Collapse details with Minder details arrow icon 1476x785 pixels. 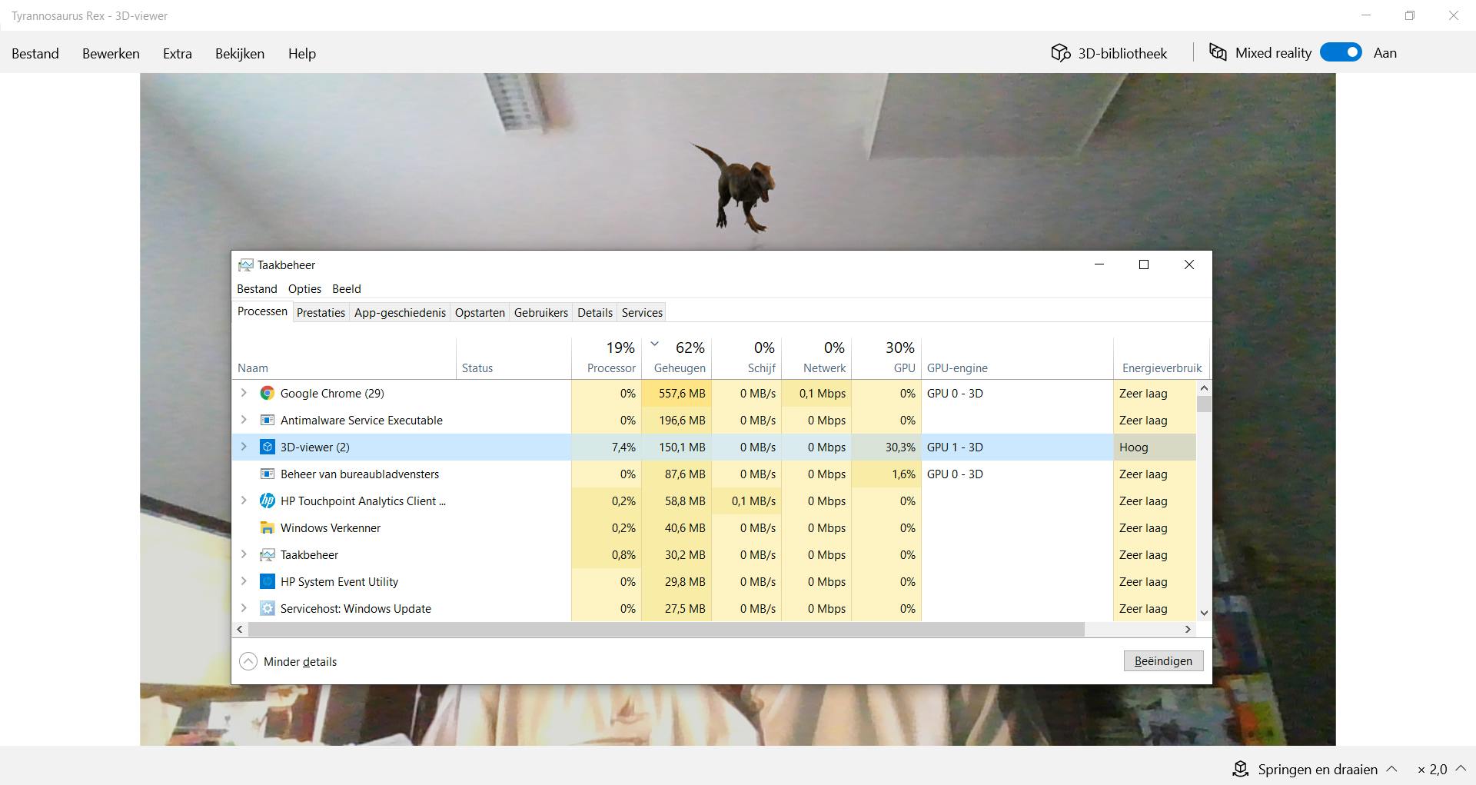point(248,661)
